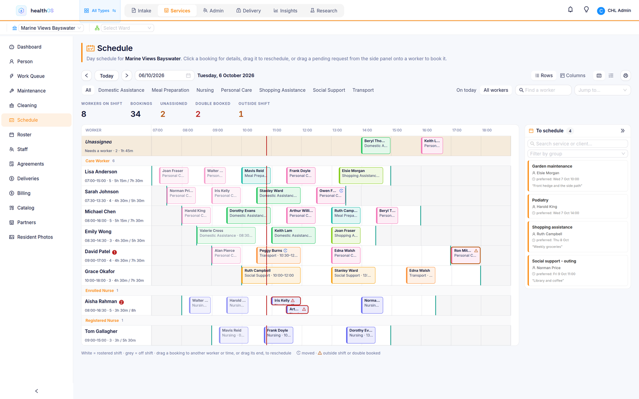Open Beryl's unassigned Domestic Assistance booking

(x=376, y=146)
